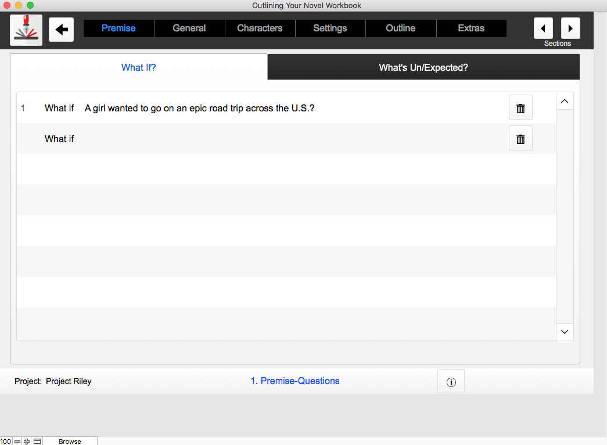Click the 100 zoom level value
This screenshot has height=445, width=607.
coord(6,442)
